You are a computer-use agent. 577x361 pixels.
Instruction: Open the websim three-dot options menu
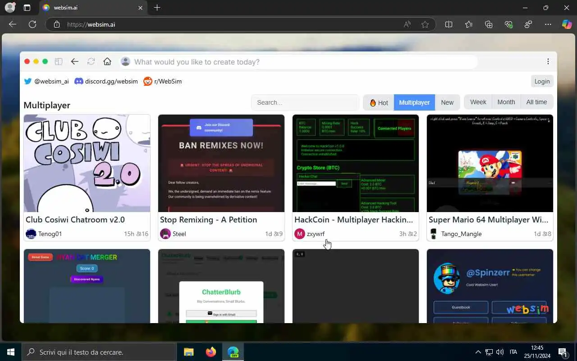pos(548,62)
